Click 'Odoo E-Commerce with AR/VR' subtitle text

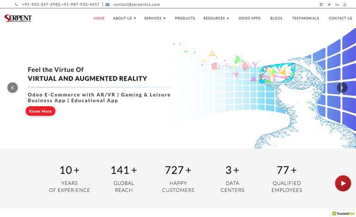tap(71, 95)
